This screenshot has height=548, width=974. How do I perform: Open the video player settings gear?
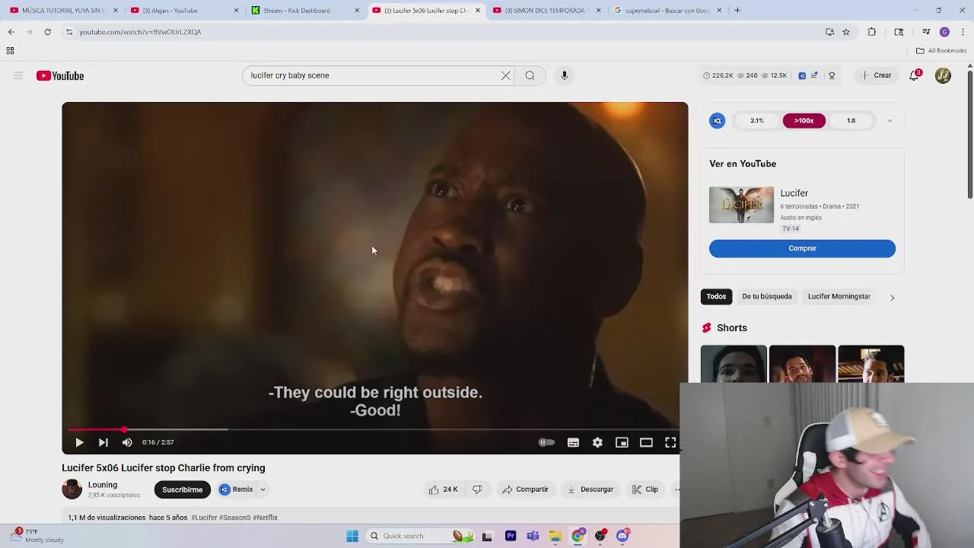[x=597, y=442]
